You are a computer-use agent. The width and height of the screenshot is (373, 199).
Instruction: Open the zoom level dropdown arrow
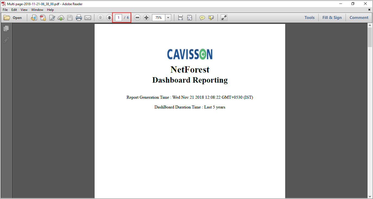click(x=168, y=18)
